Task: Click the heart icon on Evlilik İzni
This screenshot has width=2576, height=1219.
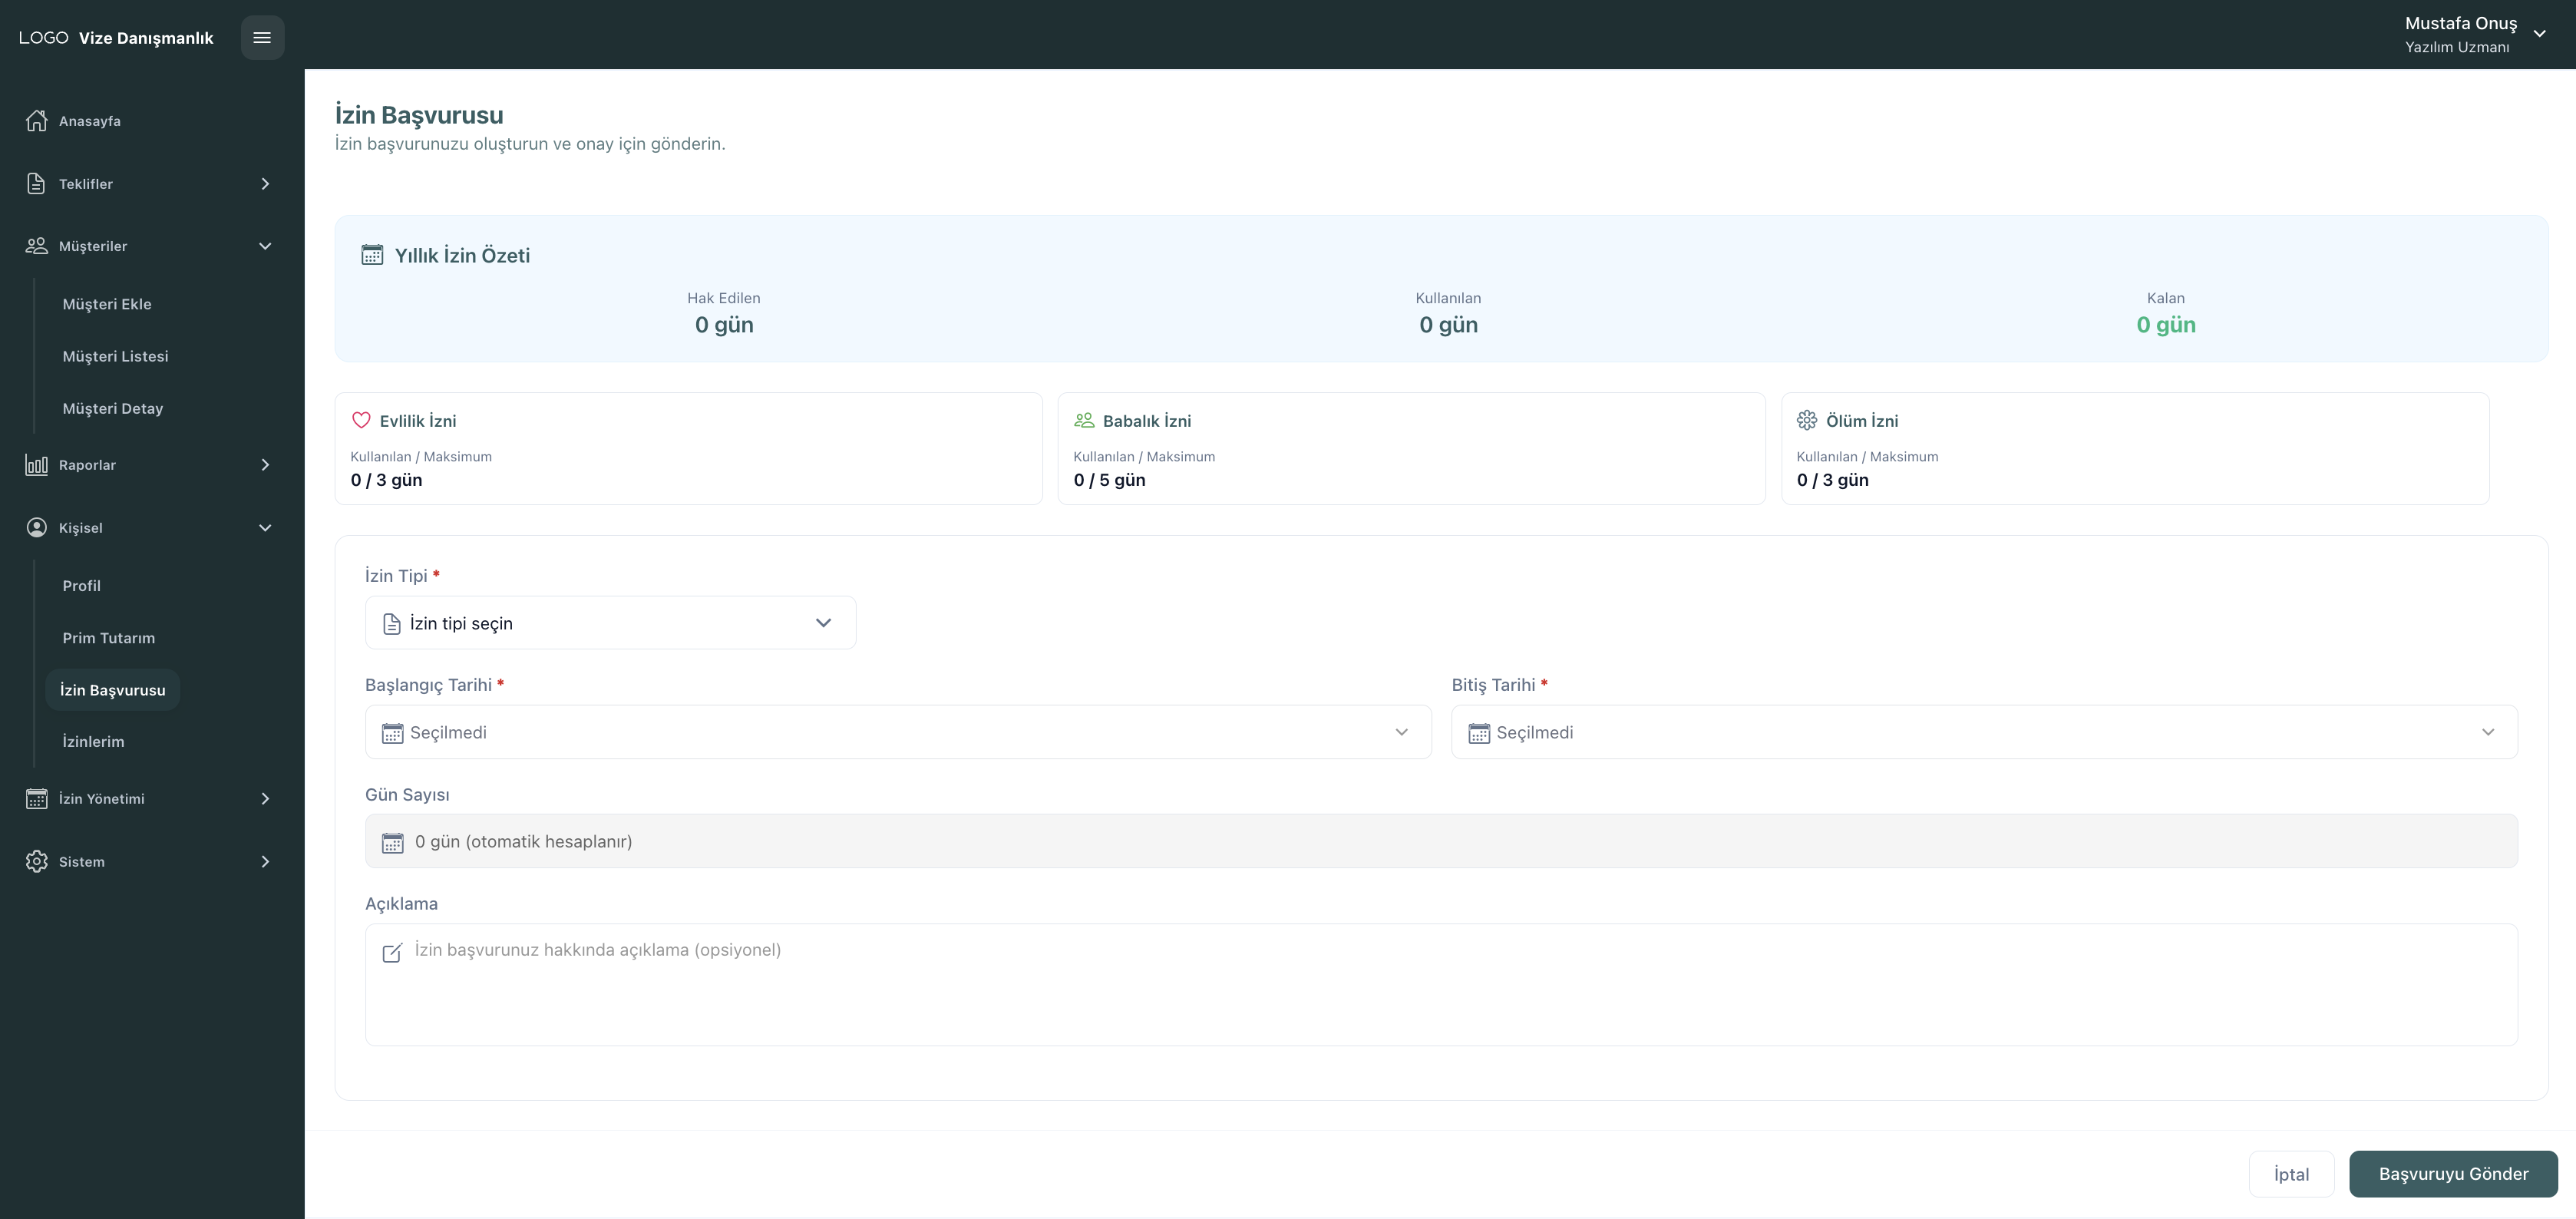Action: (x=361, y=421)
